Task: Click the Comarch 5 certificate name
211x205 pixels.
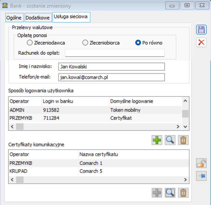Action: click(91, 171)
